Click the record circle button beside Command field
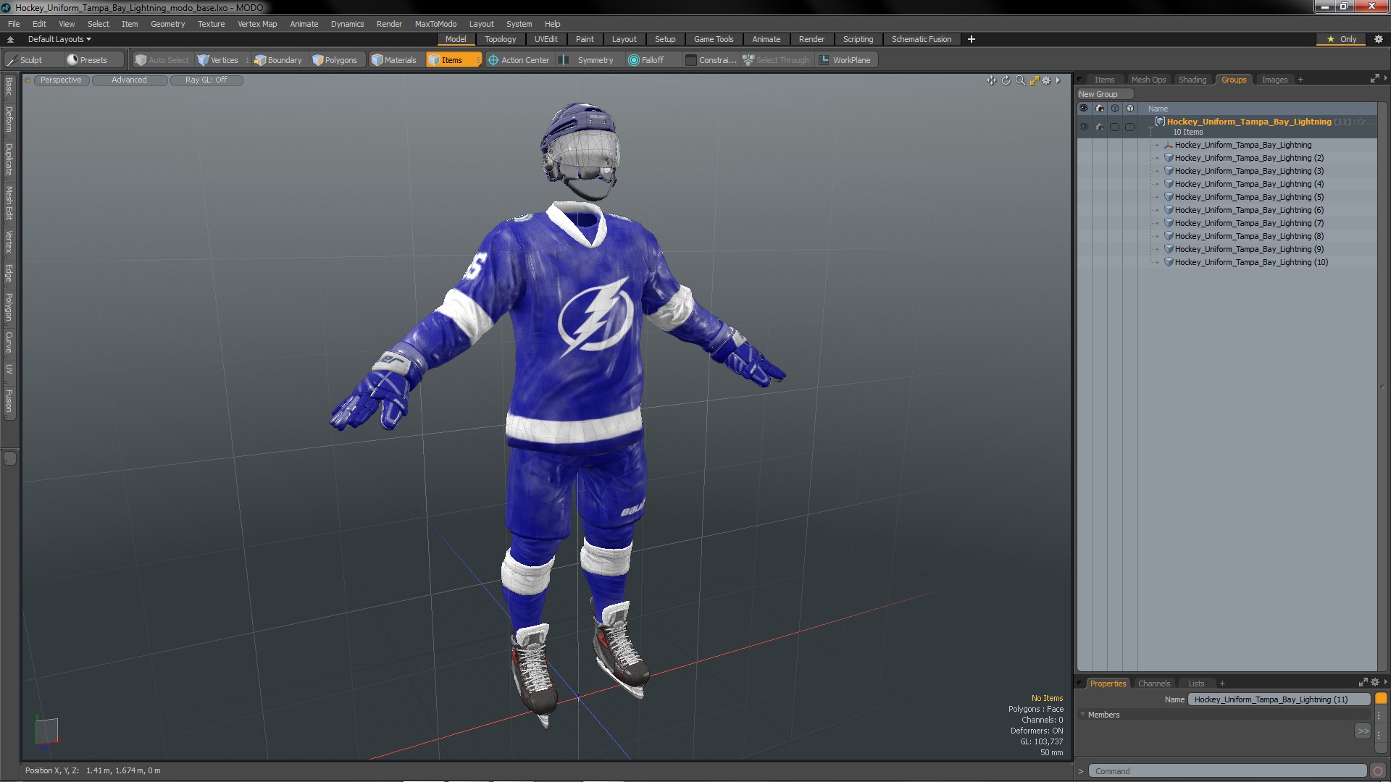Screen dimensions: 1391x782 (1378, 771)
